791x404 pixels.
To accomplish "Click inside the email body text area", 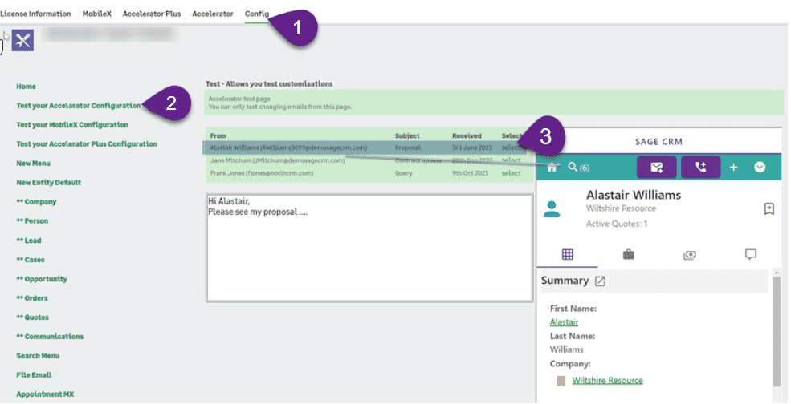I will coord(369,248).
